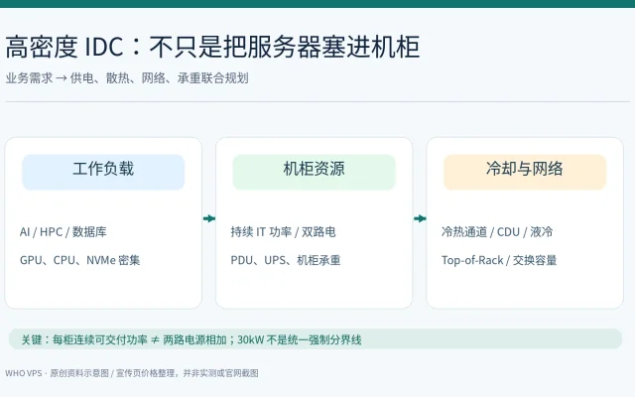
Task: Click the text GPU、CPU、NVMe 密集
Action: tap(79, 260)
